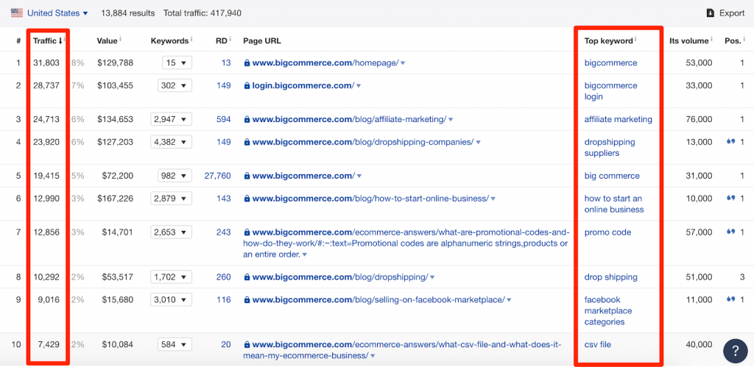754x367 pixels.
Task: Expand the 4,382 keywords dropdown
Action: click(x=171, y=142)
